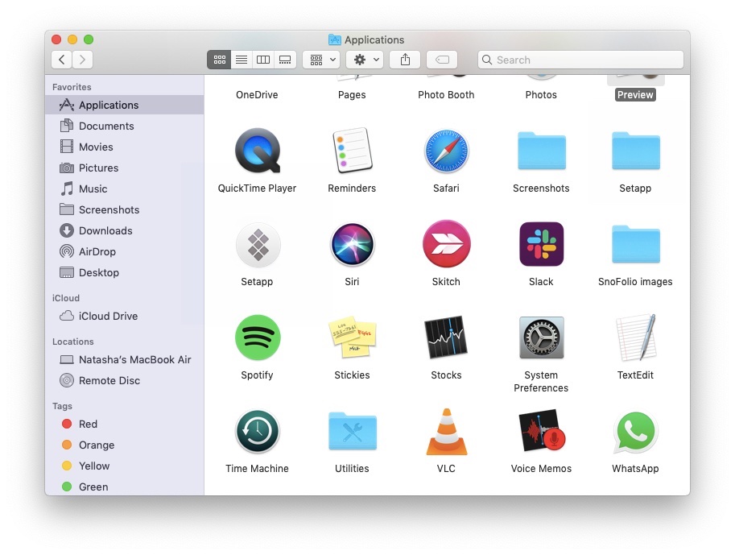The image size is (735, 555).
Task: Click into the Search field
Action: [x=580, y=60]
